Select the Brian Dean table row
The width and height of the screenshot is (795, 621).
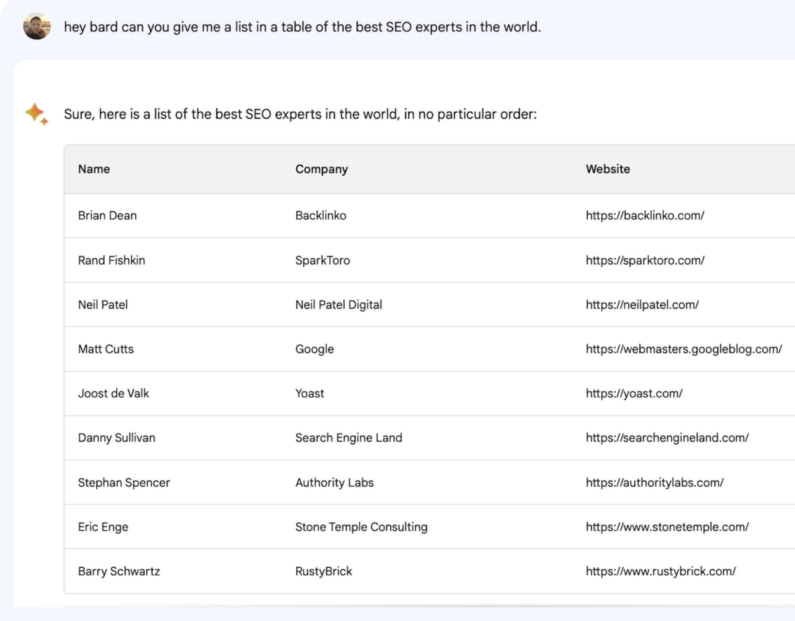tap(398, 215)
